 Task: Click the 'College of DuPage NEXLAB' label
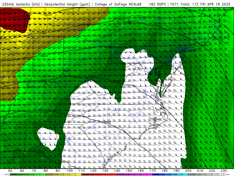click(118, 4)
